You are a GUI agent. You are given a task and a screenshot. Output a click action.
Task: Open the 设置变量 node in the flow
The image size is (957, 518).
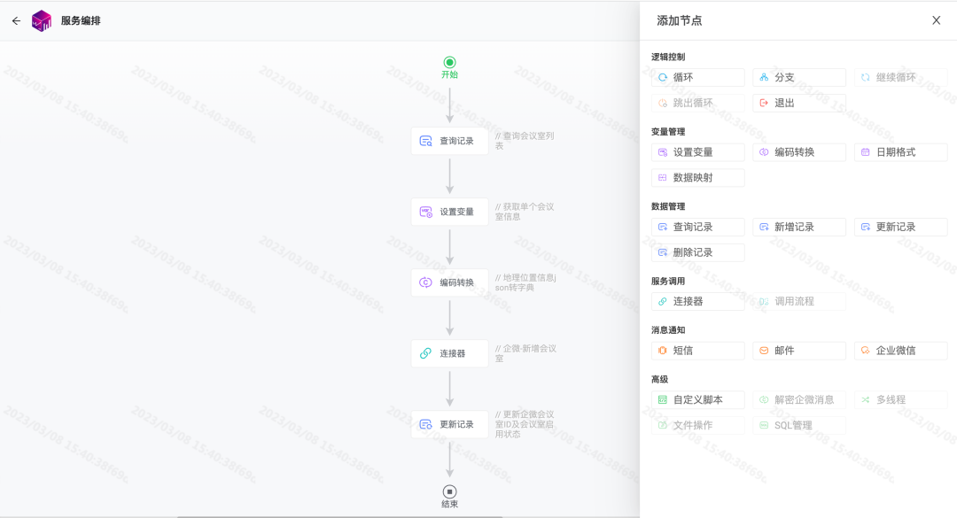click(x=450, y=212)
